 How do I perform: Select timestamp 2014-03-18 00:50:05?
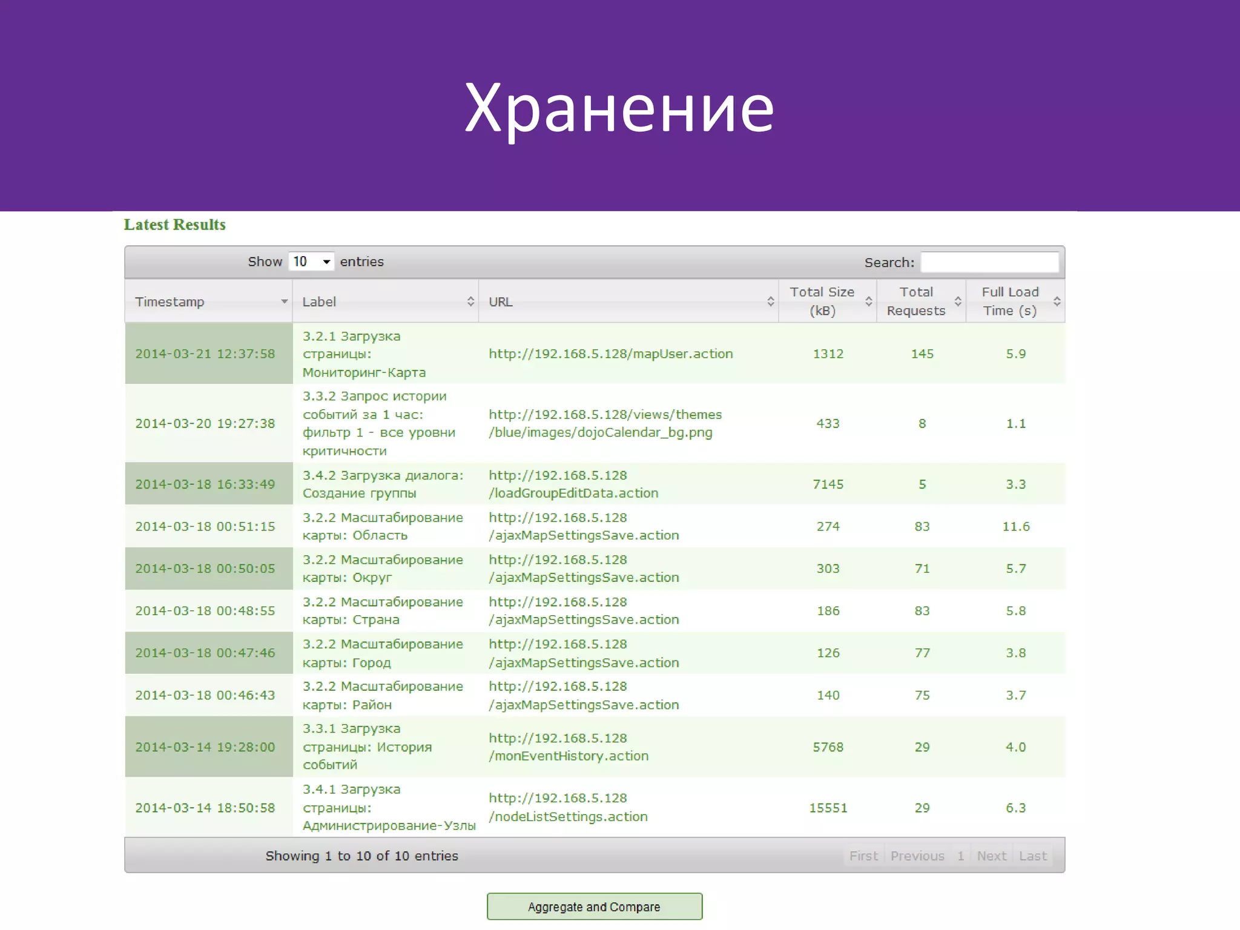pos(205,568)
